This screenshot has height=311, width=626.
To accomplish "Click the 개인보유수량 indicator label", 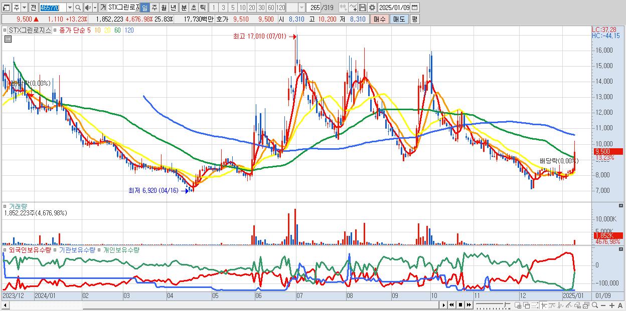I will pos(121,249).
